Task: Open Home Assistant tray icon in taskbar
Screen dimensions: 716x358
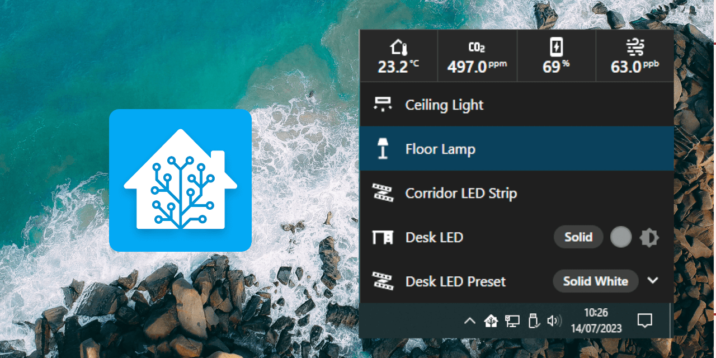Action: click(491, 321)
